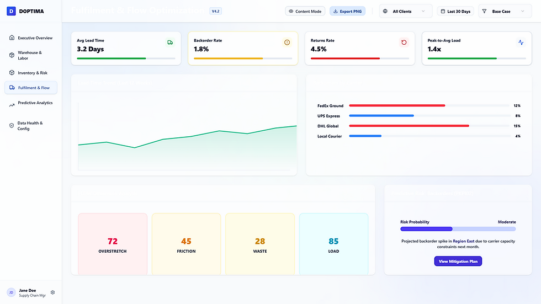Click the DOPTIMA logo icon
The width and height of the screenshot is (541, 304).
(11, 11)
